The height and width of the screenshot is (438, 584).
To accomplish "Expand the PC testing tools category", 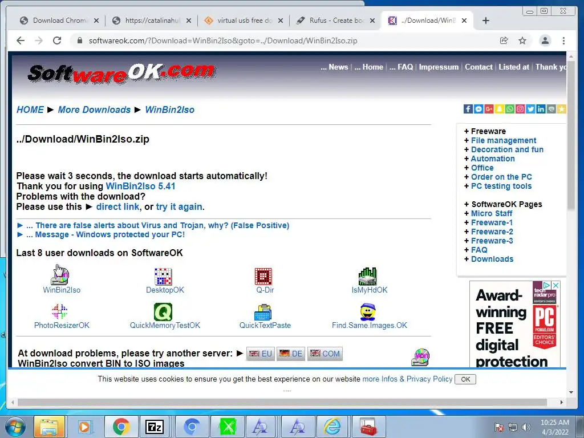I will (501, 186).
